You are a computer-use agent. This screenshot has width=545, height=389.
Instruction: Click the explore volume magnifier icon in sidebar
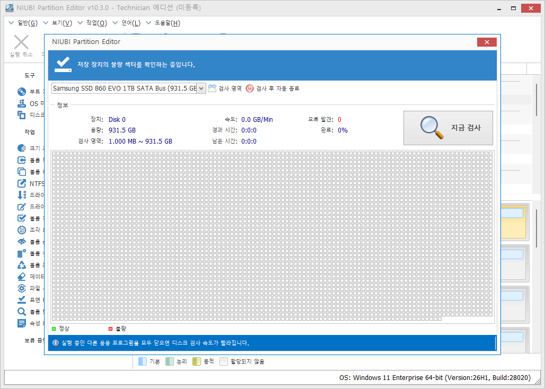pyautogui.click(x=22, y=312)
